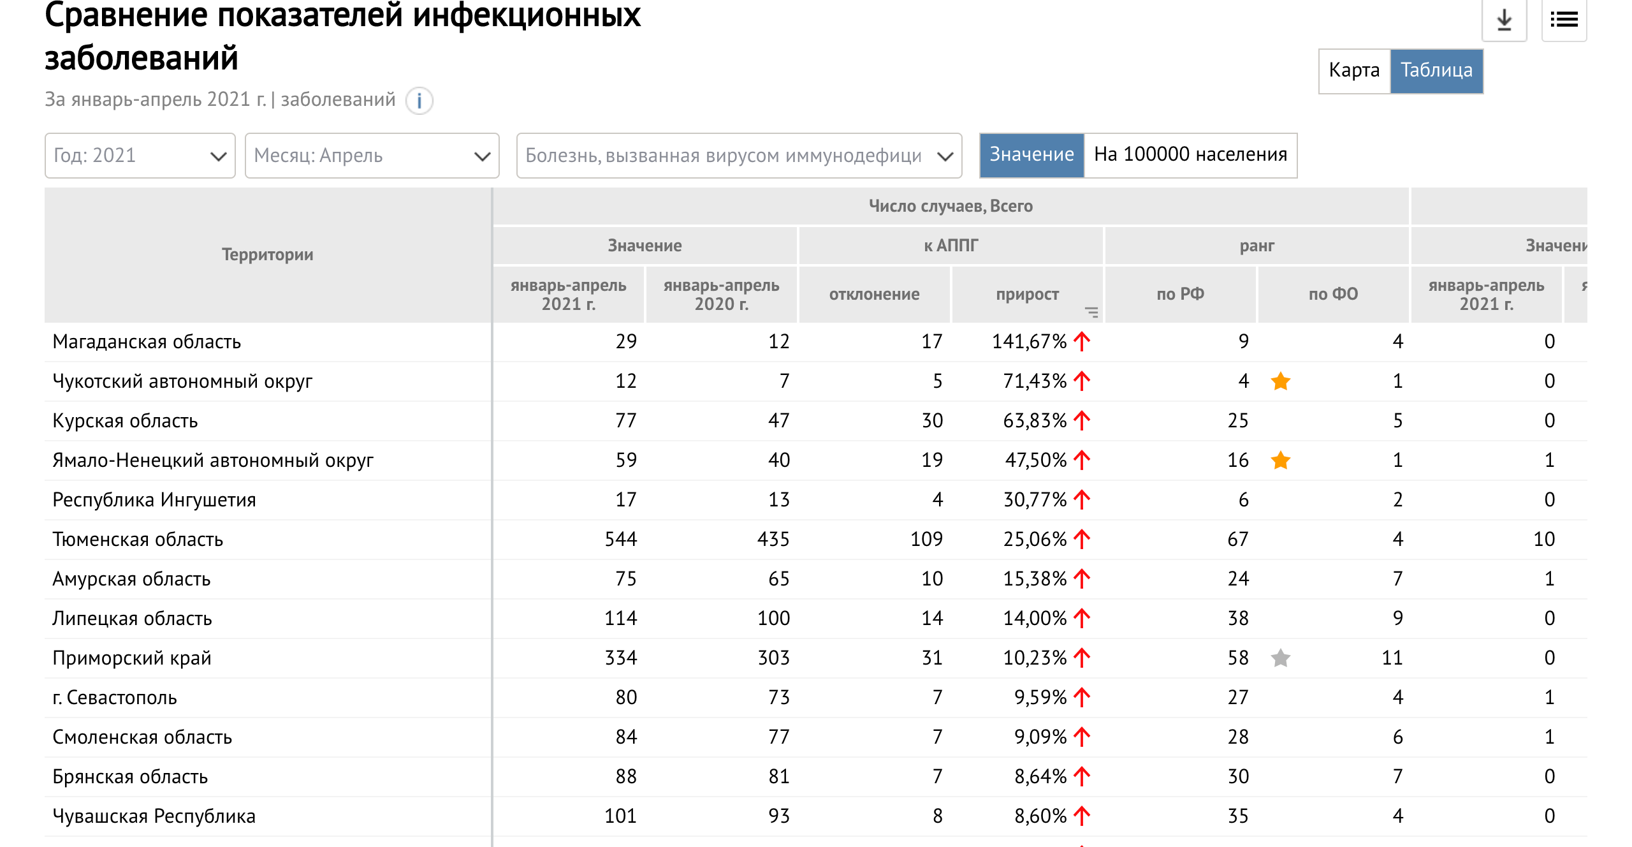The image size is (1632, 847).
Task: Click the к АППГ group header
Action: pos(951,246)
